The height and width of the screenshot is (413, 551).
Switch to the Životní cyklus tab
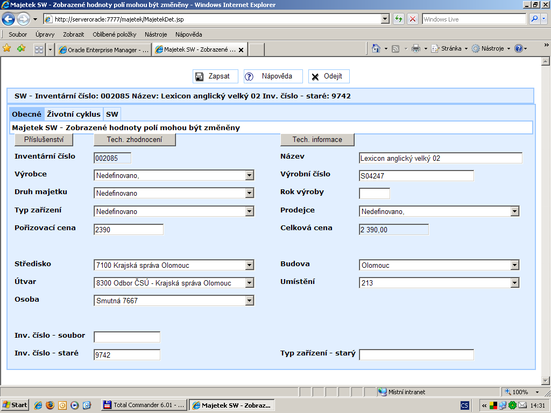[74, 114]
